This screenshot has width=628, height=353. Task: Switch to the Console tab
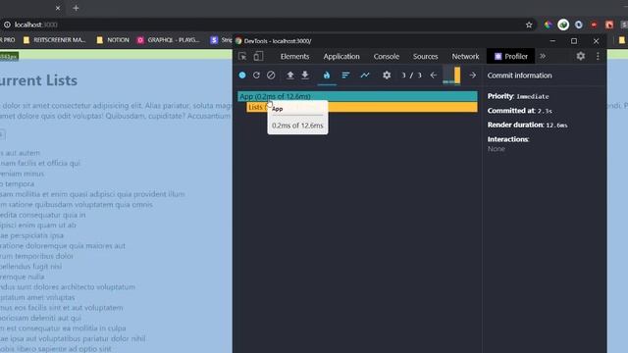(387, 57)
